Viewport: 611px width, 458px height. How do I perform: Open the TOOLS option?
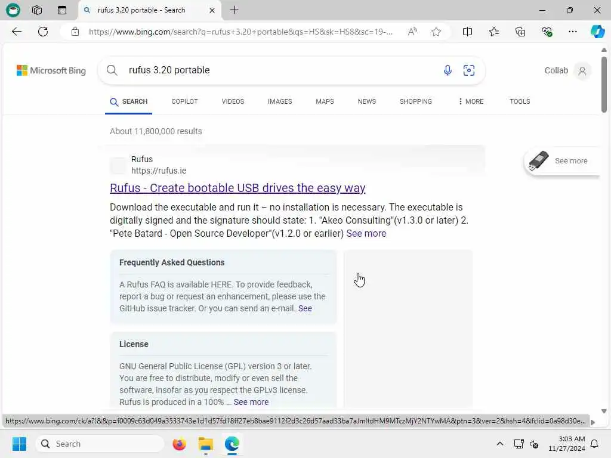(x=520, y=101)
